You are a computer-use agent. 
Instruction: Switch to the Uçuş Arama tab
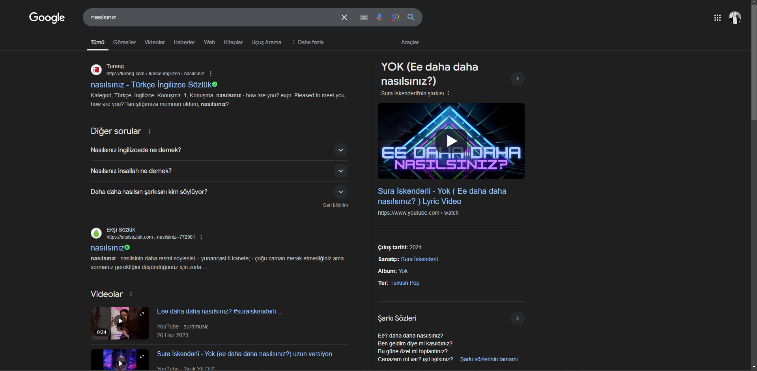pyautogui.click(x=266, y=42)
